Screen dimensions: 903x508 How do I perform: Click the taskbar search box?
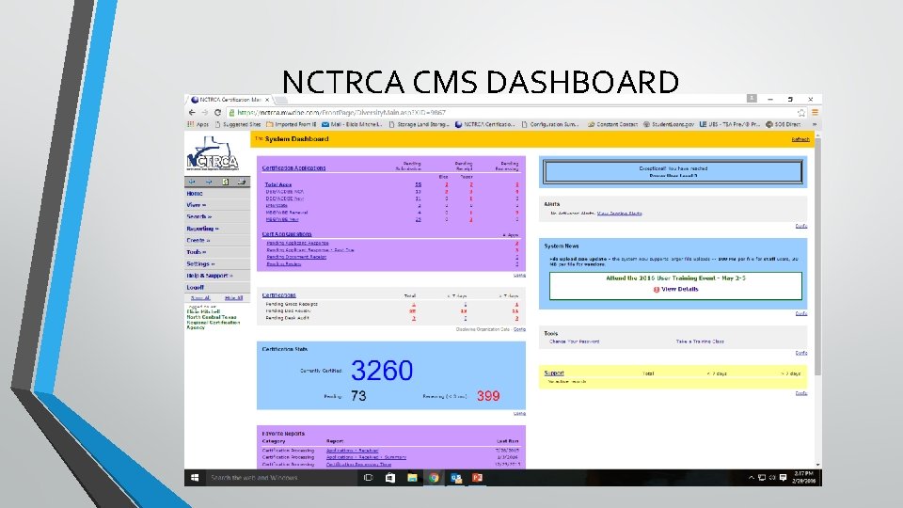coord(281,478)
